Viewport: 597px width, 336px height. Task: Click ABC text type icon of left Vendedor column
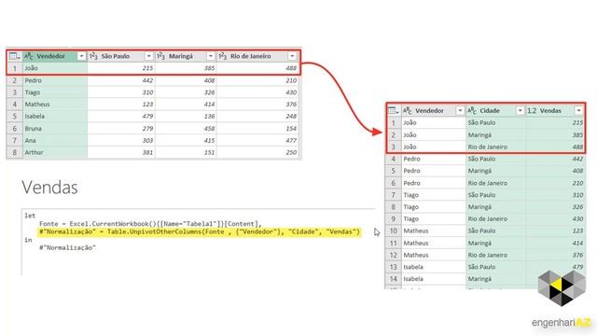pyautogui.click(x=29, y=56)
